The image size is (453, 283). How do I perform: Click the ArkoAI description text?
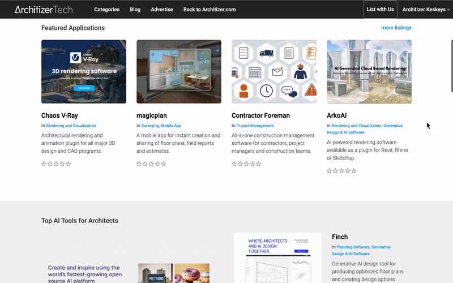pyautogui.click(x=367, y=150)
